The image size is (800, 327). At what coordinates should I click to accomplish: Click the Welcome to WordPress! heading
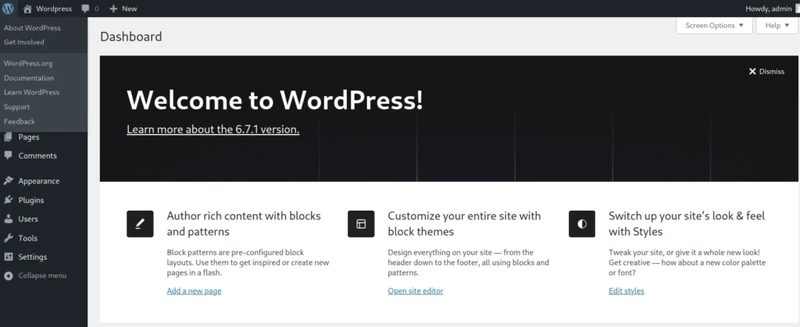coord(274,100)
